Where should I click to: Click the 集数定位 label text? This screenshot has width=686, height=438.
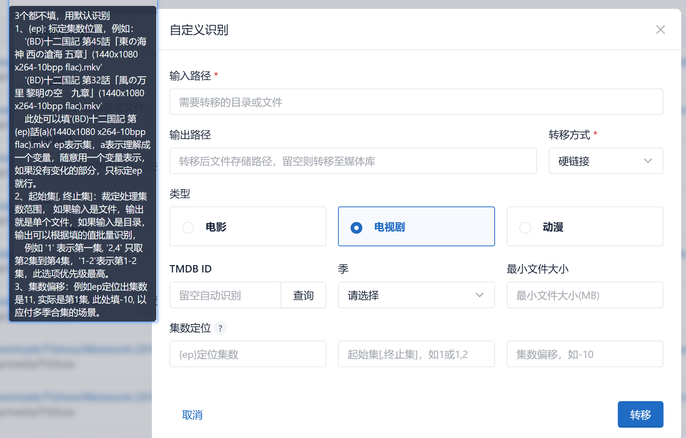coord(190,328)
